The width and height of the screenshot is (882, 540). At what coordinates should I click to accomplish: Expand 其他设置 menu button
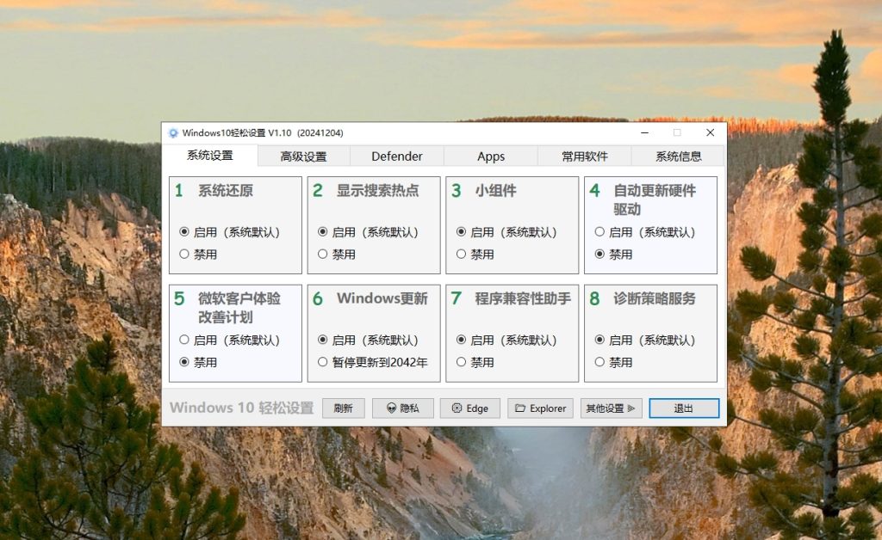[x=611, y=408]
